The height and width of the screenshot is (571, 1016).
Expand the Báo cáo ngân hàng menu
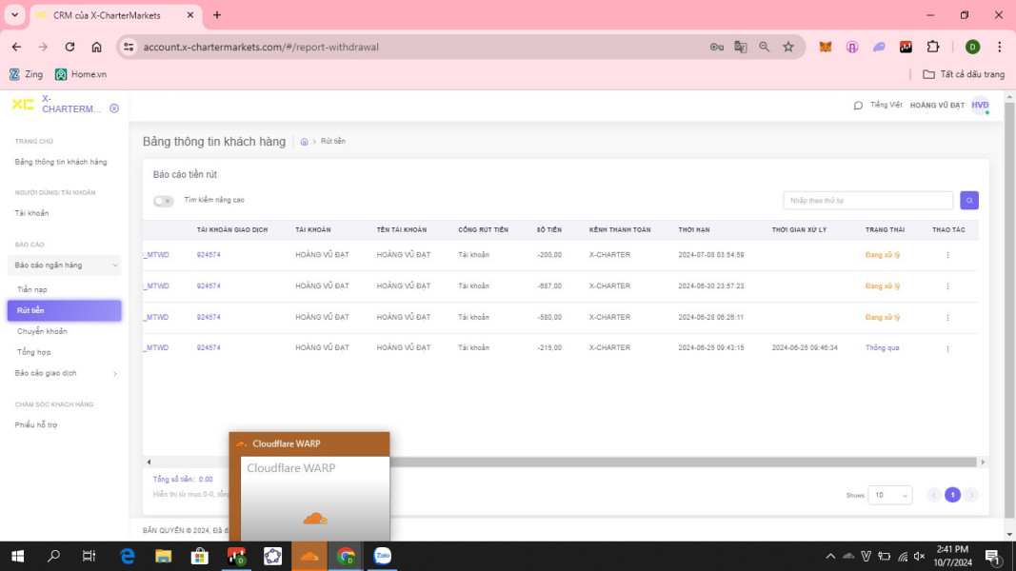pyautogui.click(x=64, y=266)
